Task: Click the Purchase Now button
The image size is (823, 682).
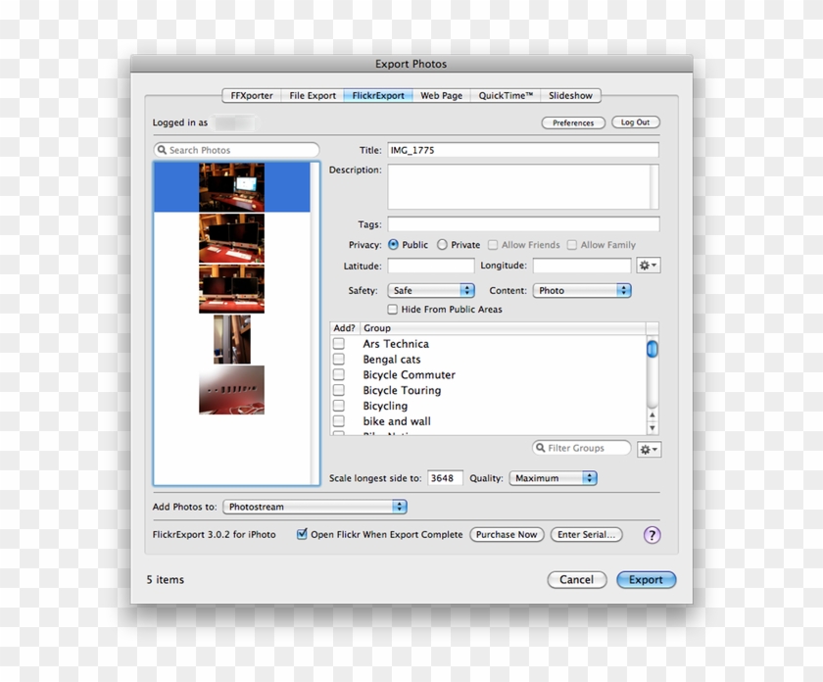Action: pos(507,534)
